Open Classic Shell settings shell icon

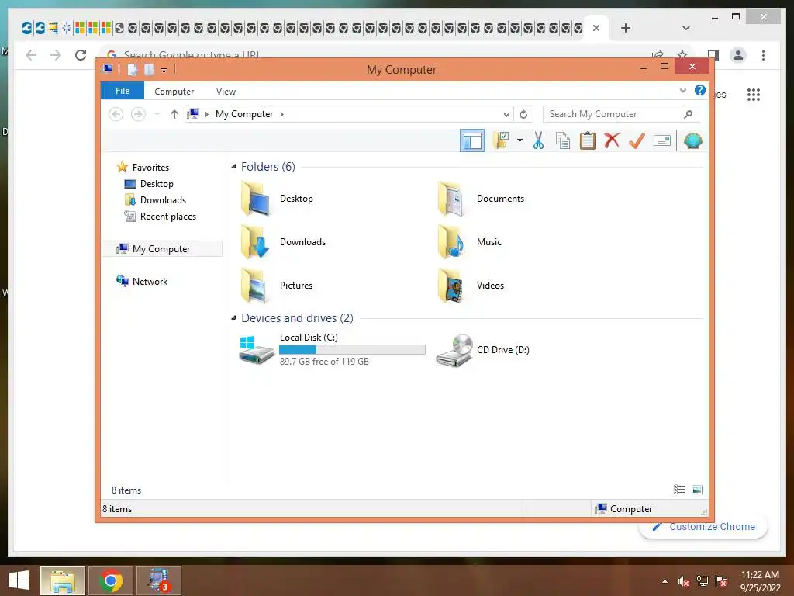click(x=692, y=140)
